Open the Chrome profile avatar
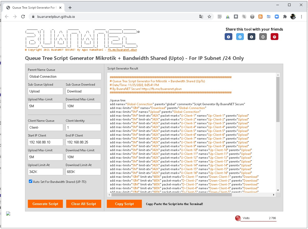The width and height of the screenshot is (308, 229). pyautogui.click(x=293, y=17)
